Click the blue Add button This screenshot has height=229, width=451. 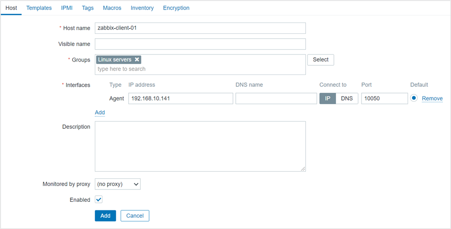(105, 216)
